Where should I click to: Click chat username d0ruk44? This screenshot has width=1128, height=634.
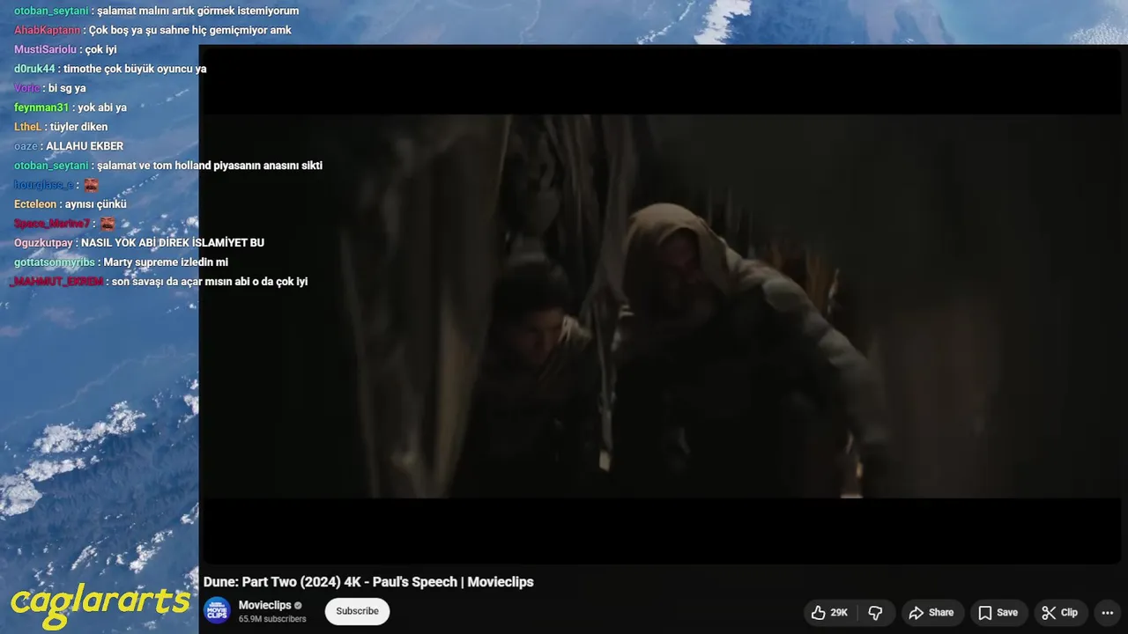tap(34, 69)
